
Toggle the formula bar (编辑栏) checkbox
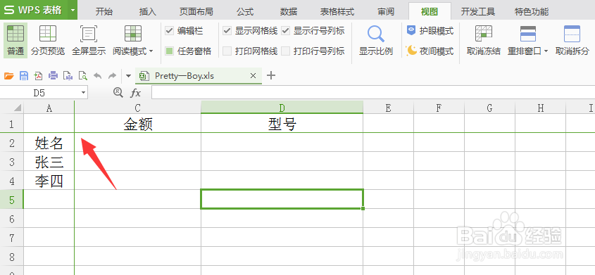tap(169, 31)
